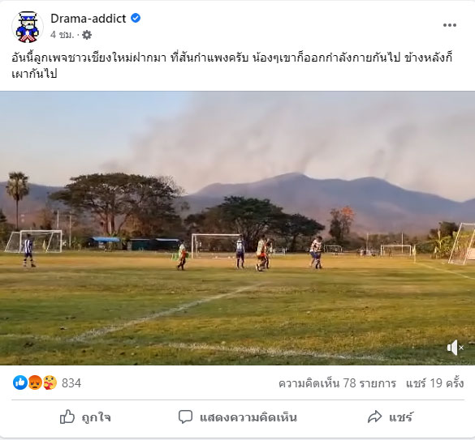The width and height of the screenshot is (475, 440).
Task: Unmute the video with speaker icon
Action: 456,348
